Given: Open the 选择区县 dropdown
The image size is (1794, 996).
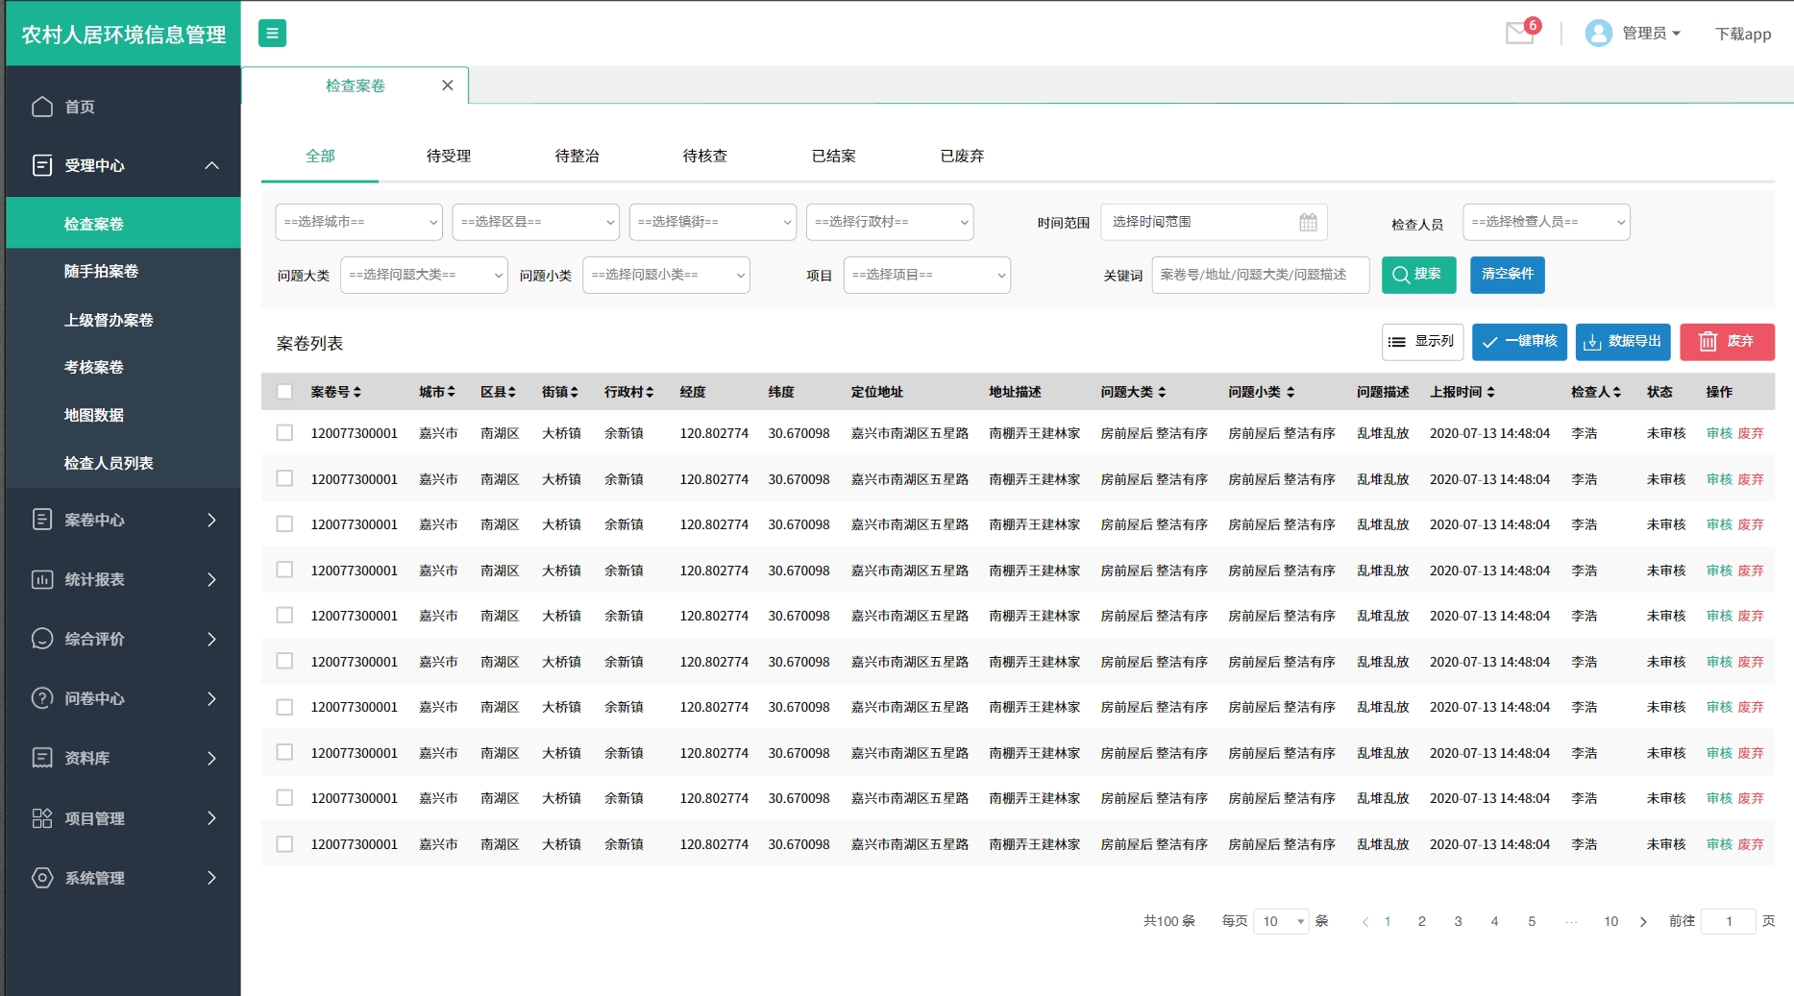Looking at the screenshot, I should coord(535,222).
